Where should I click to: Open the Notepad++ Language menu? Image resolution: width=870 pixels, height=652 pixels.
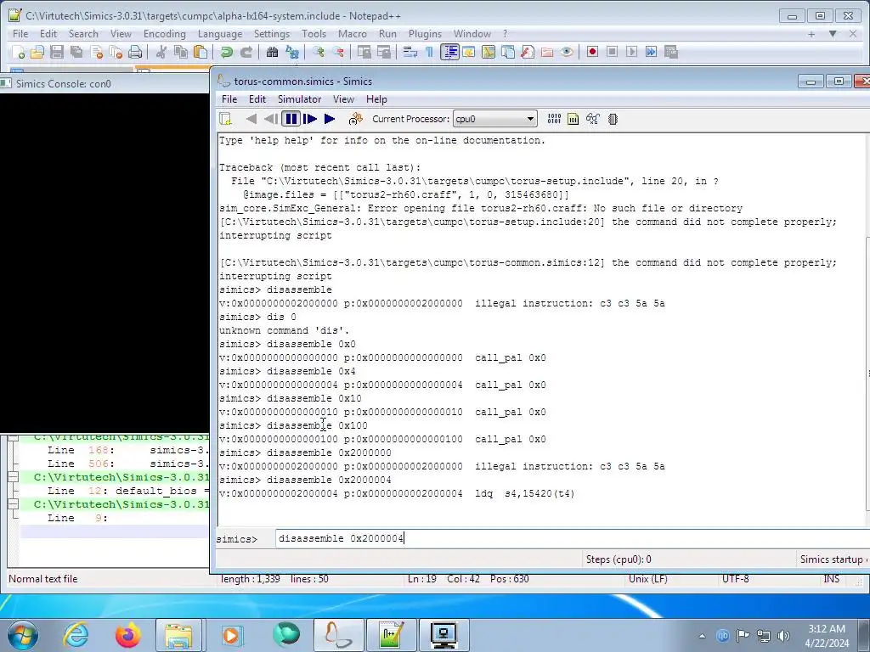click(220, 34)
